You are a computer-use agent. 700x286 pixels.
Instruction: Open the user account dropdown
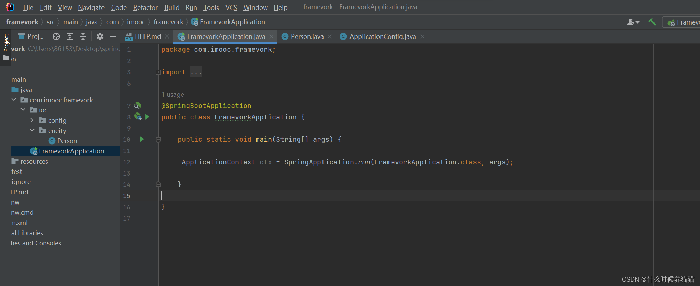point(633,22)
